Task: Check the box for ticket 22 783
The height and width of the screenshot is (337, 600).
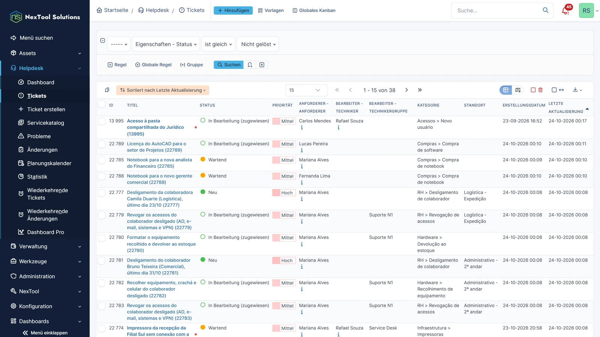Action: (102, 306)
